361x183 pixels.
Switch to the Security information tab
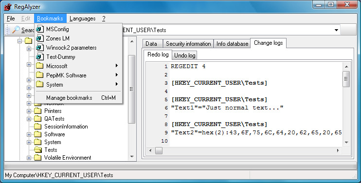(x=188, y=44)
